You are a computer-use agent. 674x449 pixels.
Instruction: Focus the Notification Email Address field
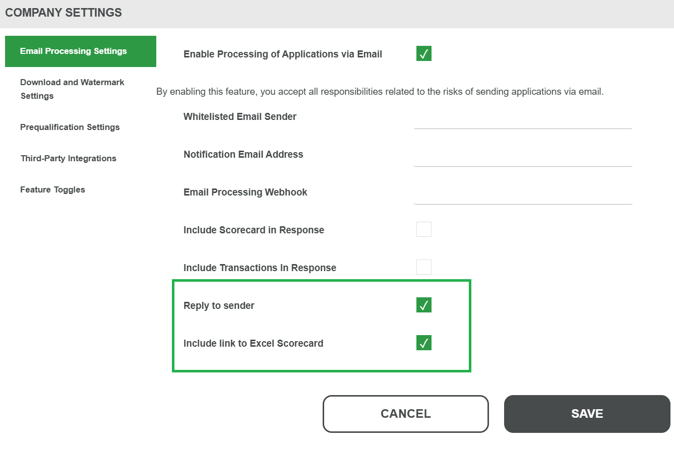tap(522, 158)
